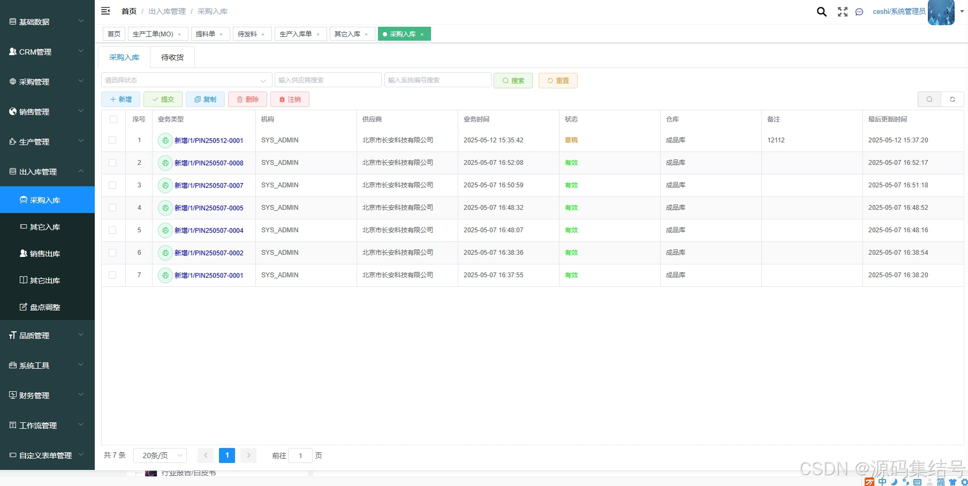The width and height of the screenshot is (968, 486).
Task: Click the print icon for PIN250507-0008
Action: coord(165,163)
